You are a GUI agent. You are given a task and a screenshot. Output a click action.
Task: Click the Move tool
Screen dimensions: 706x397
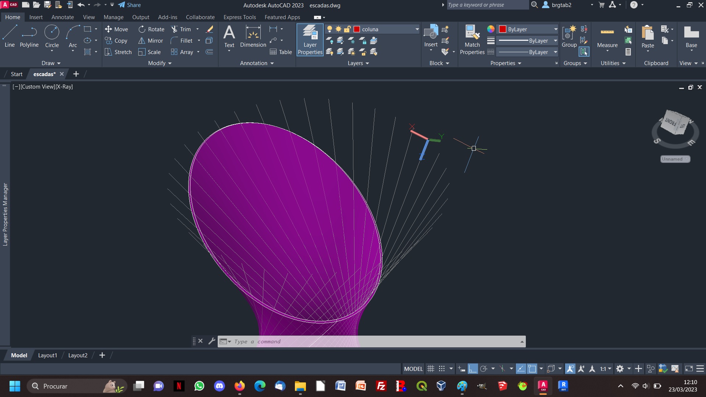116,29
